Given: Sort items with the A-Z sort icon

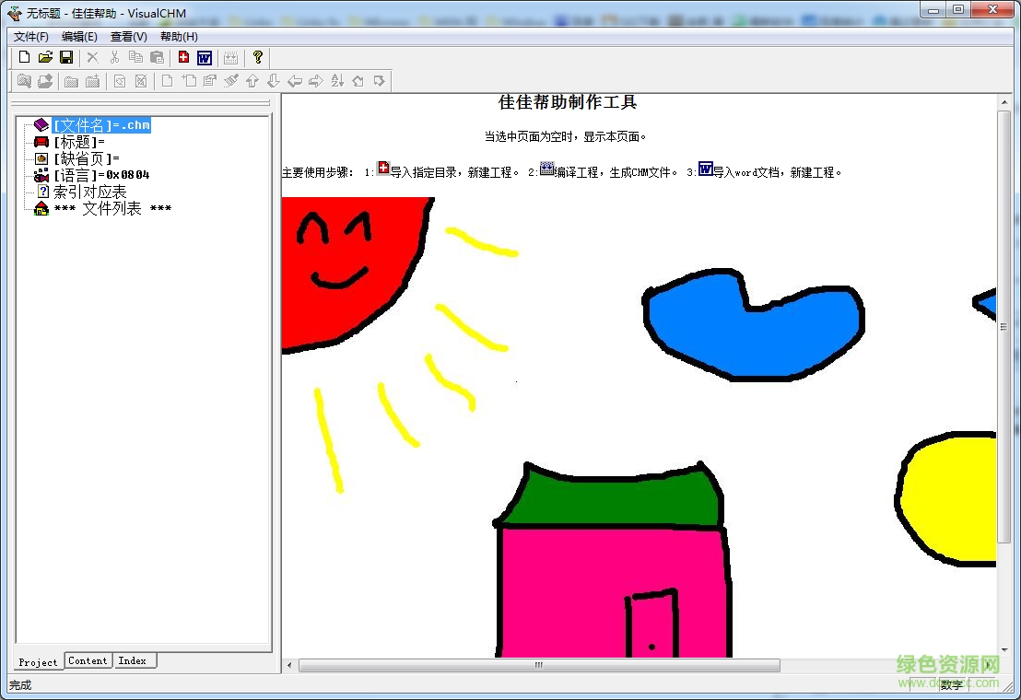Looking at the screenshot, I should click(335, 80).
